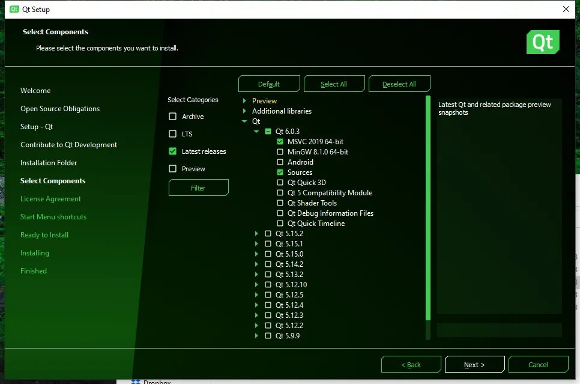The height and width of the screenshot is (384, 580).
Task: Collapse the Qt 6.0.3 node
Action: coord(256,132)
